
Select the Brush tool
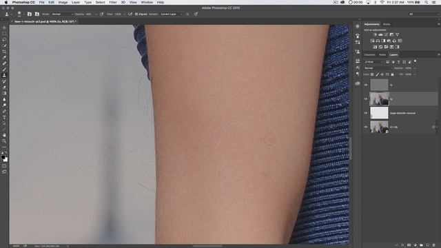tap(4, 69)
